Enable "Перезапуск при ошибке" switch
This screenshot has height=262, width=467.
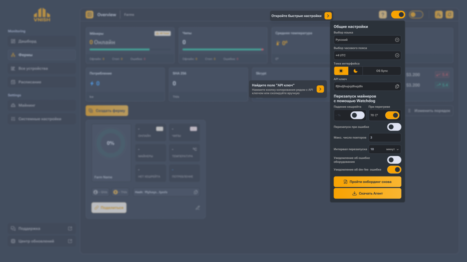(394, 127)
